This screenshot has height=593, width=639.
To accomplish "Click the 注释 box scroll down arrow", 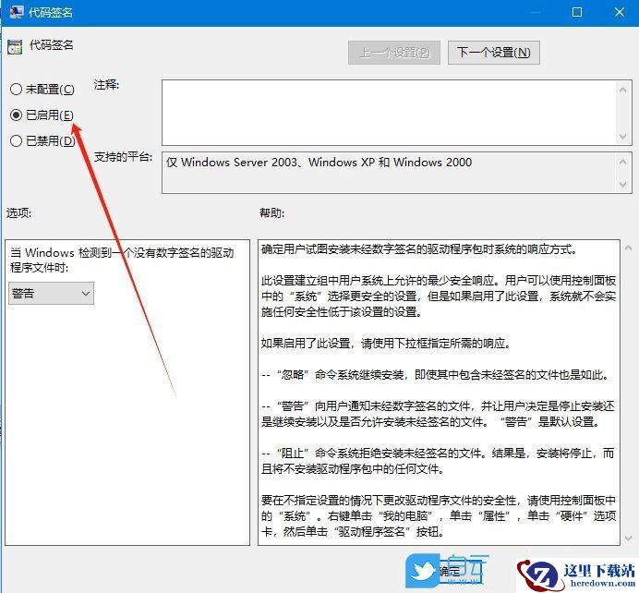I will 622,136.
